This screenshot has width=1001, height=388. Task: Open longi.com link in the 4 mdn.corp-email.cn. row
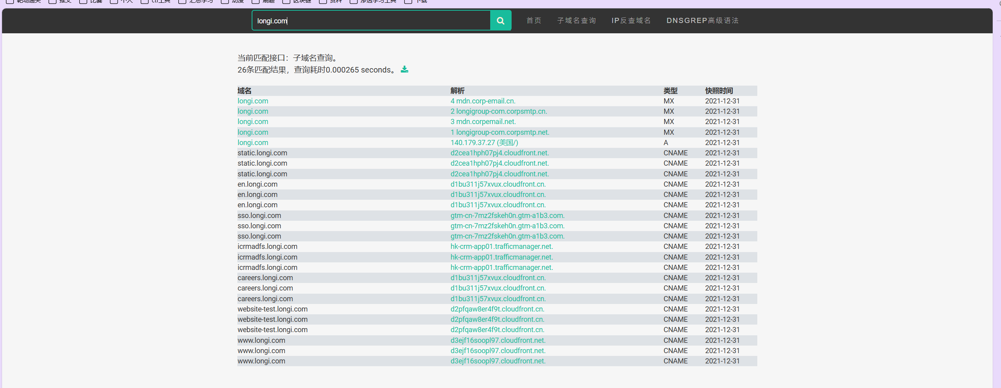tap(253, 101)
